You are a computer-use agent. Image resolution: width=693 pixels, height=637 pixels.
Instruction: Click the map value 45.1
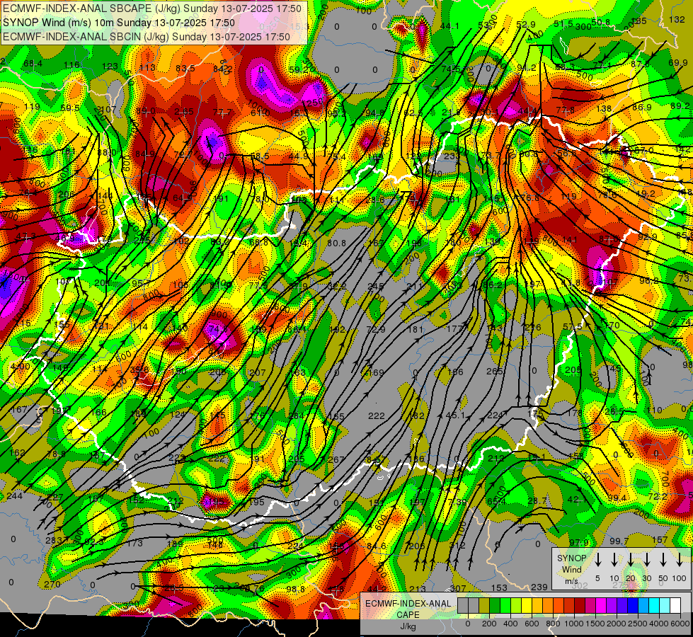pyautogui.click(x=454, y=415)
